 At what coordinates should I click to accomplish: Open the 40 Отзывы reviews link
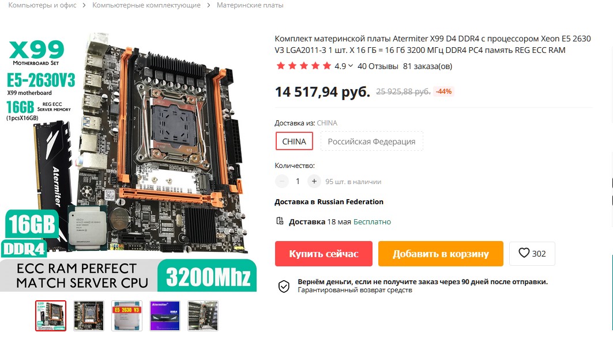point(378,66)
